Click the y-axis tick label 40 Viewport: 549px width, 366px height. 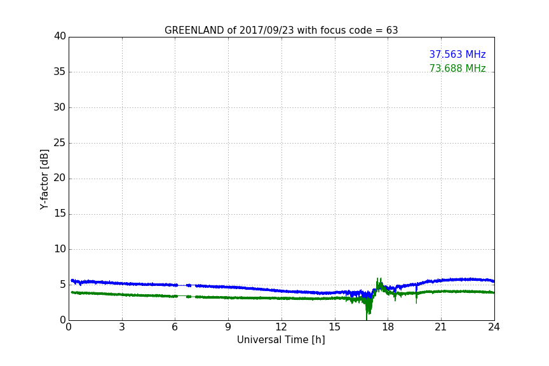60,36
